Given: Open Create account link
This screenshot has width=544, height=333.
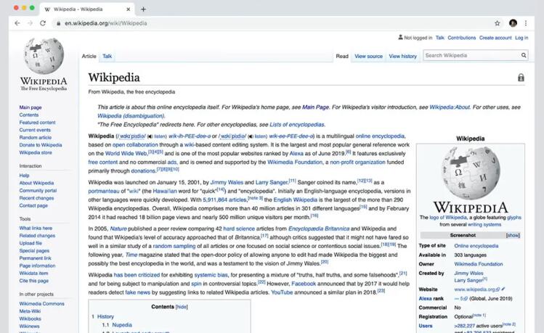Looking at the screenshot, I should pos(495,38).
